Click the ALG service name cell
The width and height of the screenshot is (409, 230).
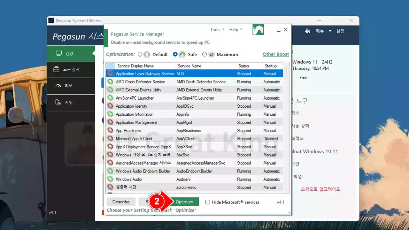(180, 73)
